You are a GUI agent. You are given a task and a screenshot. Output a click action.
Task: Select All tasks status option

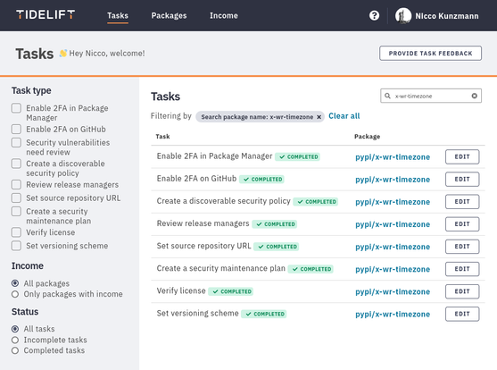click(x=15, y=329)
